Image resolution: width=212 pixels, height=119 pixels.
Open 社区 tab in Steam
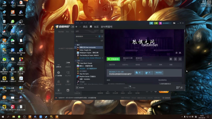click(x=96, y=27)
